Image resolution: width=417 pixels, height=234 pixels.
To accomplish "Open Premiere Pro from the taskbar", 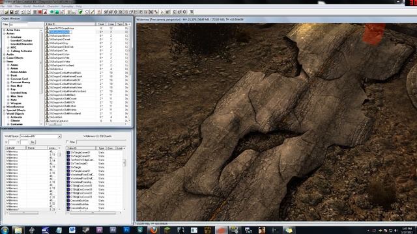I will [99, 230].
